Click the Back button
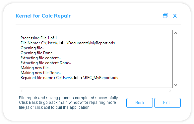Screen dimensions: 194x124 click(x=140, y=103)
